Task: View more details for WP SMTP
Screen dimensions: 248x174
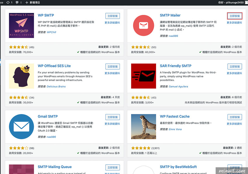Action: (112, 23)
